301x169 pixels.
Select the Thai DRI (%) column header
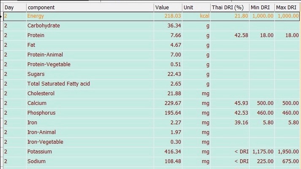click(230, 8)
